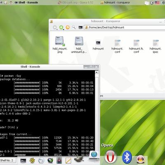Viewport: 165px width, 165px height.
Task: Select the hdd_mount.png file
Action: 60,45
